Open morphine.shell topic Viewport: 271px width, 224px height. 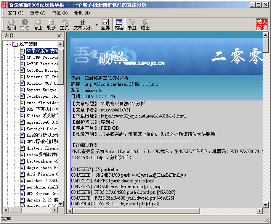coord(42,187)
